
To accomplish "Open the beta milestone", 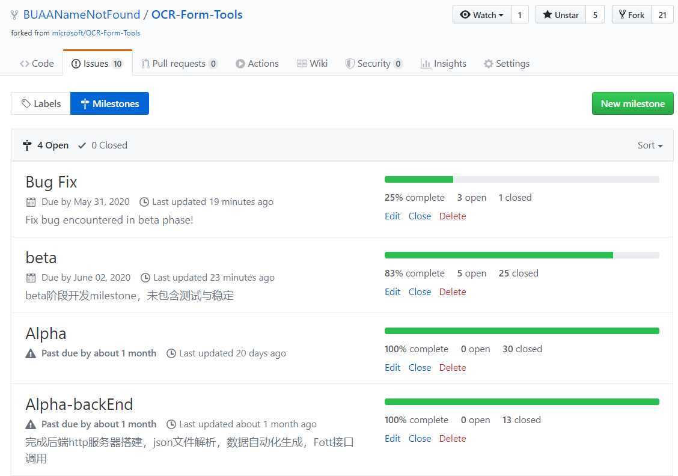I will tap(41, 258).
